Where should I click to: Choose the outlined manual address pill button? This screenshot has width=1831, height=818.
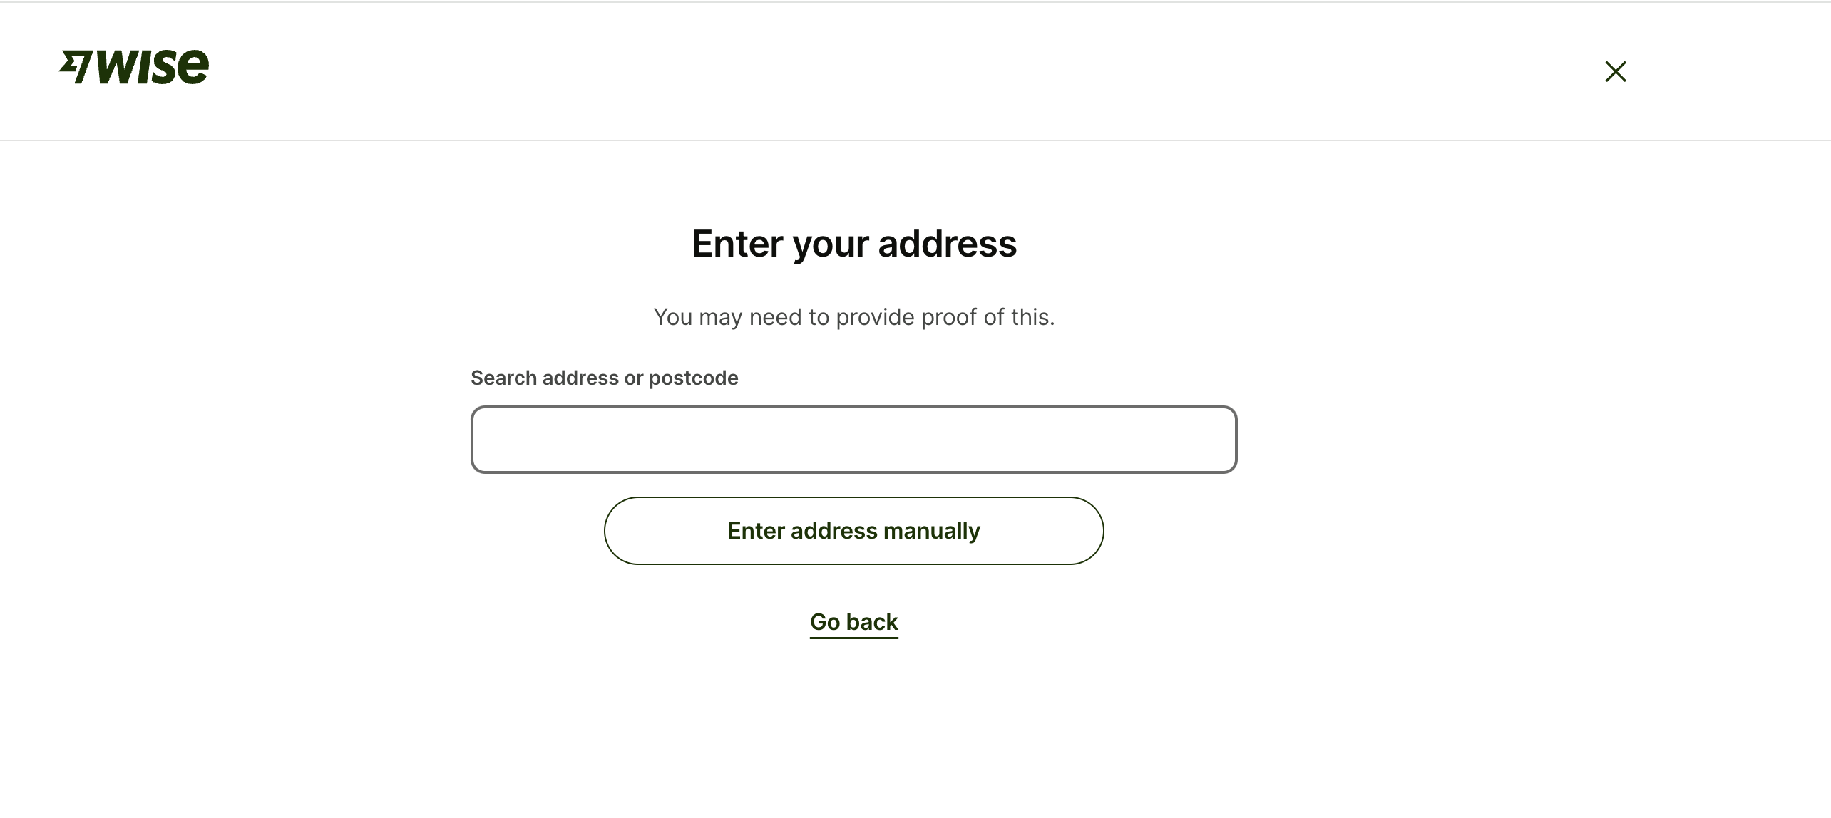point(853,531)
